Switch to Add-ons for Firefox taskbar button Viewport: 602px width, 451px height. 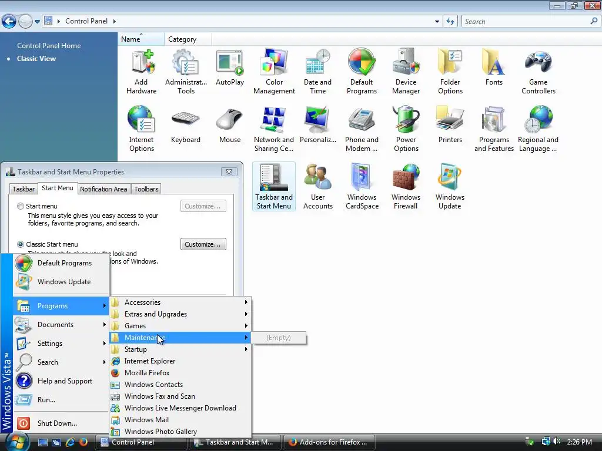click(329, 442)
